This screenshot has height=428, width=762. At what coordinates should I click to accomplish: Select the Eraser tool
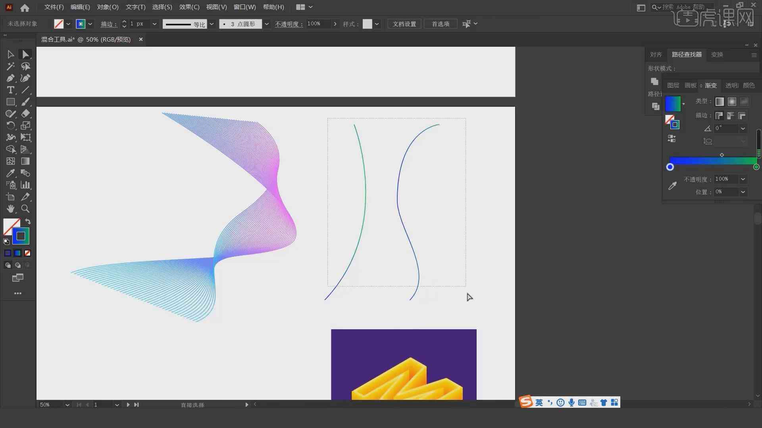tap(25, 114)
